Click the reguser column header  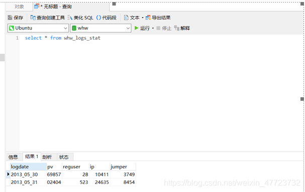click(x=76, y=167)
